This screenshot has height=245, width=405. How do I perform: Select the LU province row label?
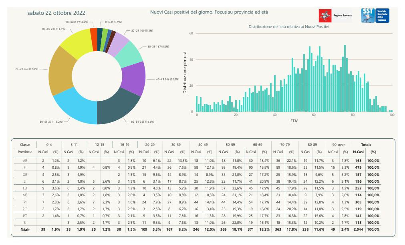(25, 188)
